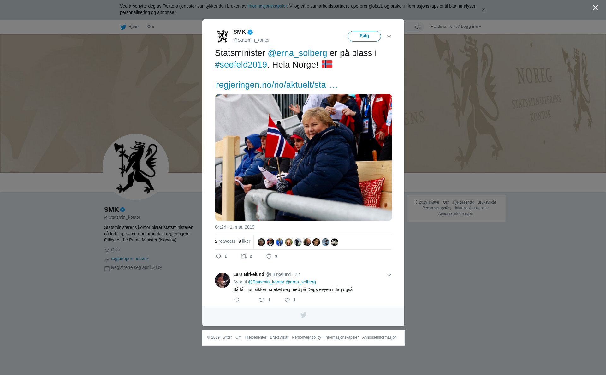Expand options for Lars Birkelund's reply
Screen dimensions: 606x375
pyautogui.click(x=389, y=275)
